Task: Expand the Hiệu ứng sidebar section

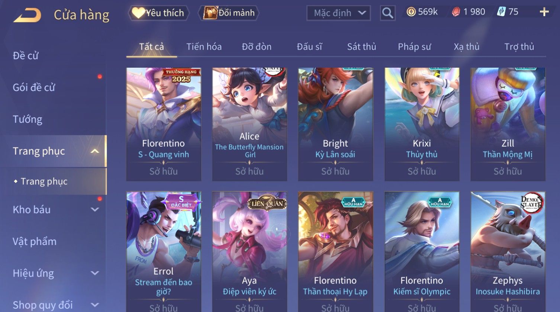Action: [x=95, y=273]
